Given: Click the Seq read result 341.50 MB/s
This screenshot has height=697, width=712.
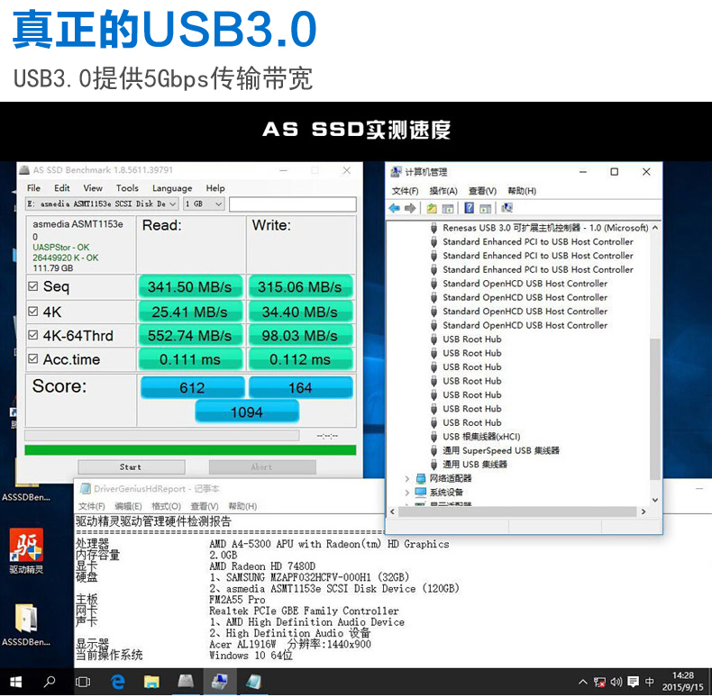Looking at the screenshot, I should coord(190,286).
